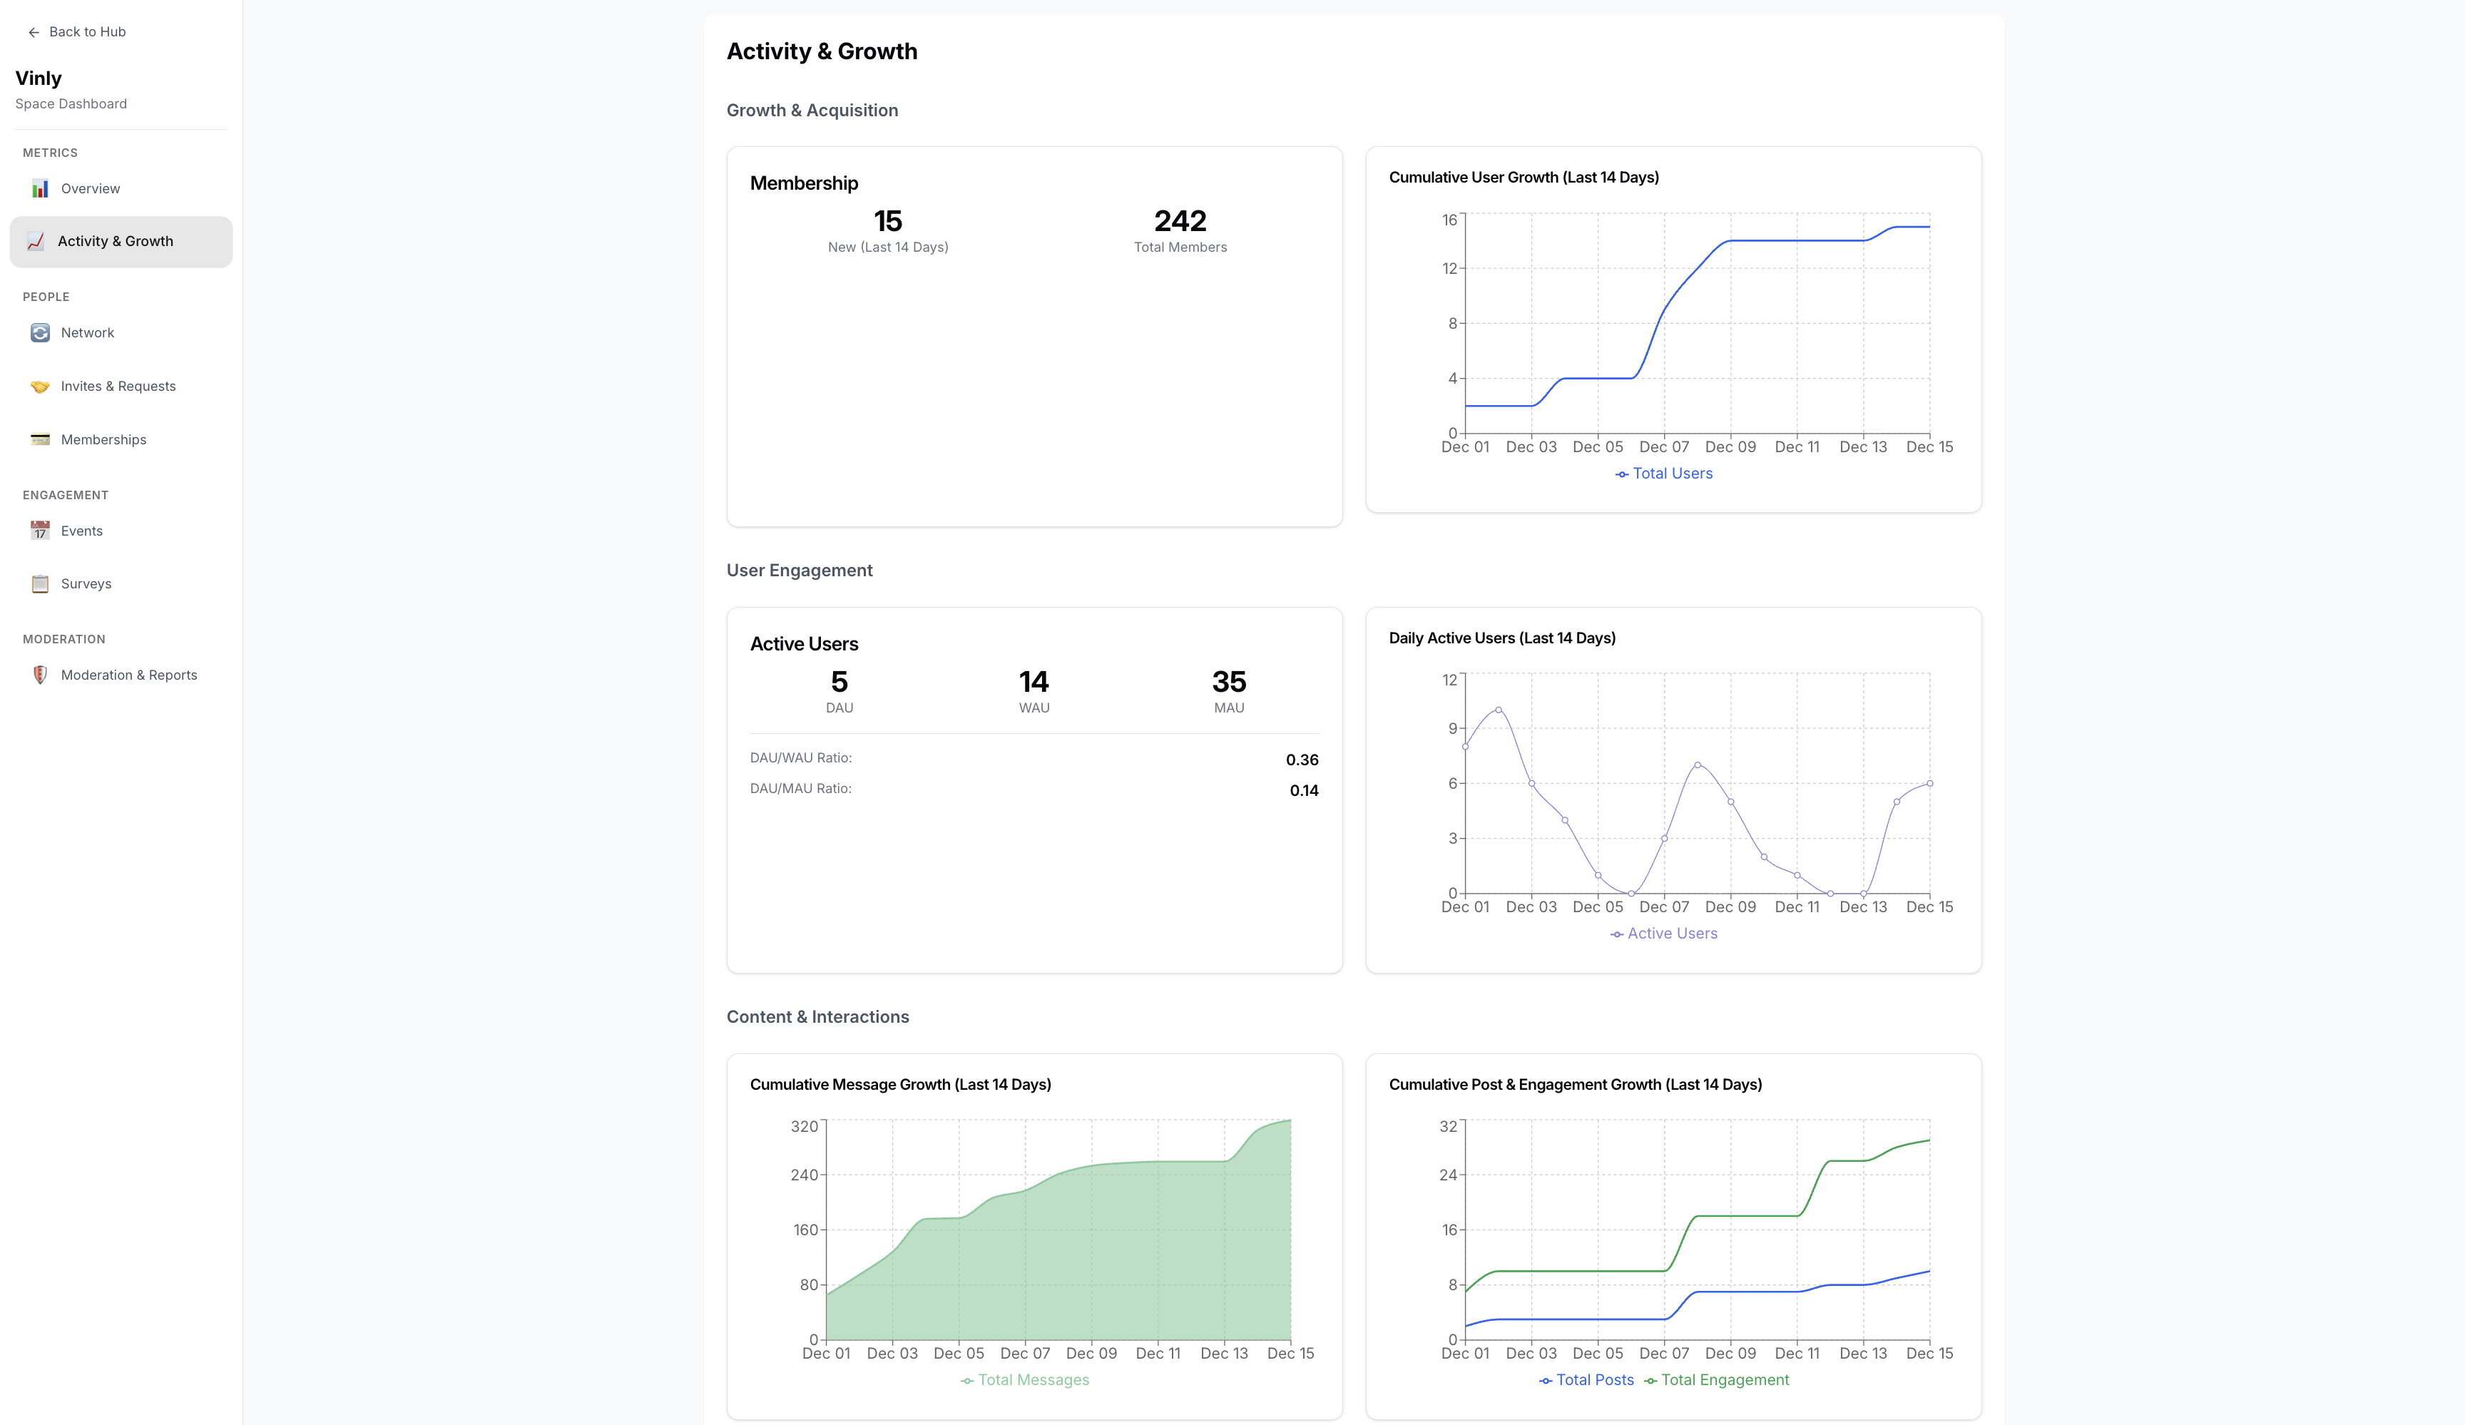Click the Network sidebar icon

(x=40, y=334)
